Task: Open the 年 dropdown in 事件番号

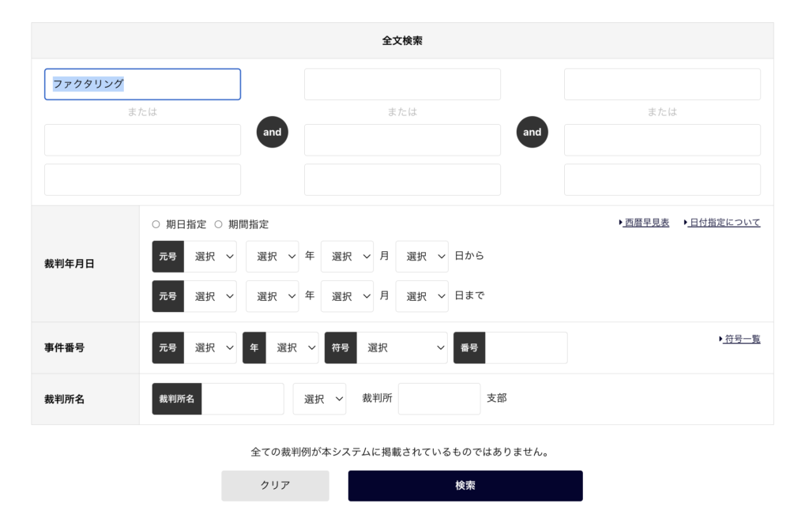Action: click(292, 347)
